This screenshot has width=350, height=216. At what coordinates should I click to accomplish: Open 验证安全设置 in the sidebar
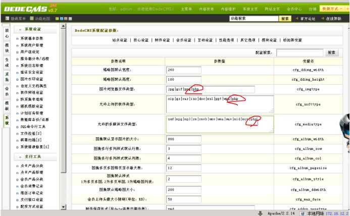coord(32,72)
